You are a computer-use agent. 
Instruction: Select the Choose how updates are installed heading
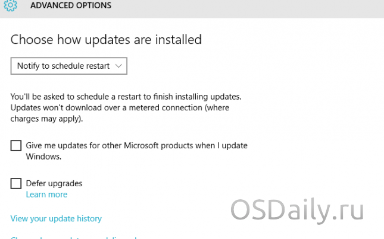point(106,40)
